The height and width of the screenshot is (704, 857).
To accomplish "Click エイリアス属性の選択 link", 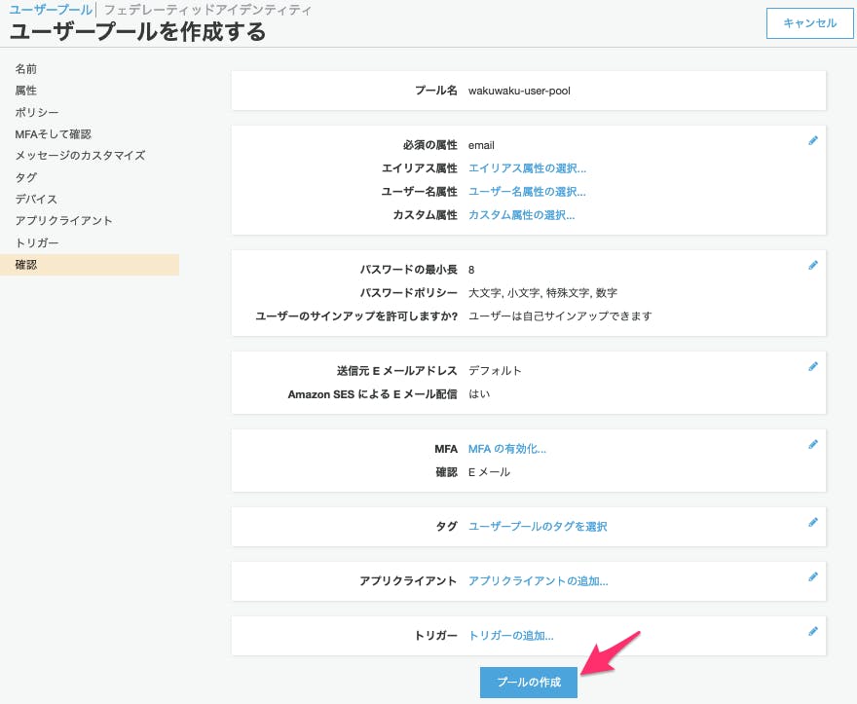I will tap(527, 168).
